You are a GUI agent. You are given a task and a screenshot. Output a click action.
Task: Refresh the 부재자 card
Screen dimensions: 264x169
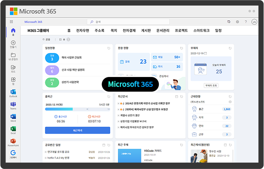click(x=230, y=48)
